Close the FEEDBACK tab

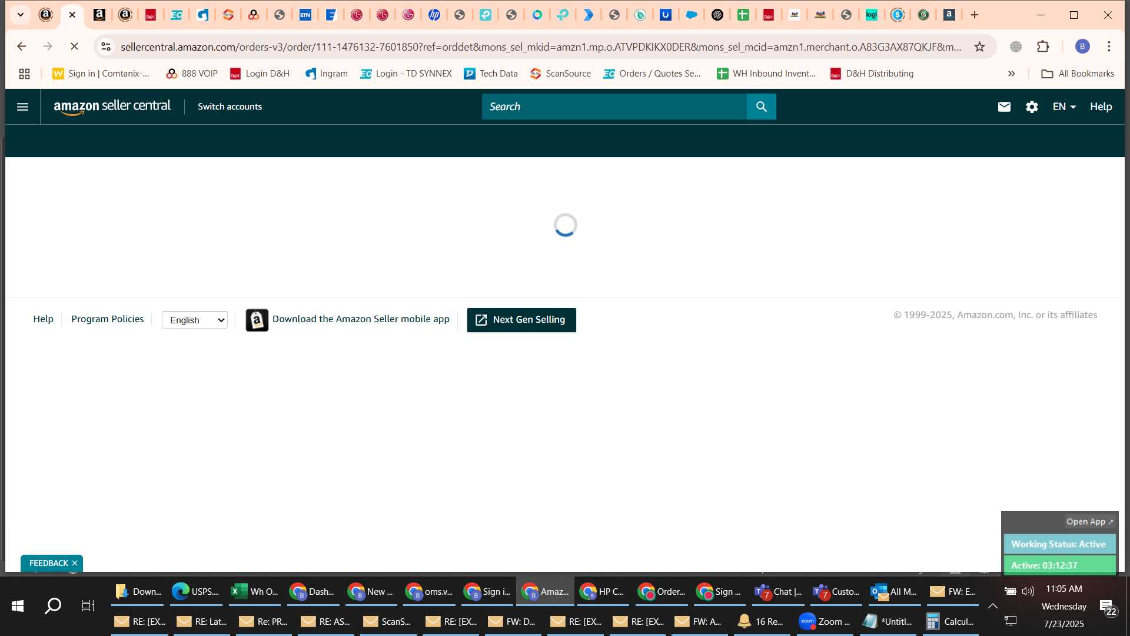point(75,563)
